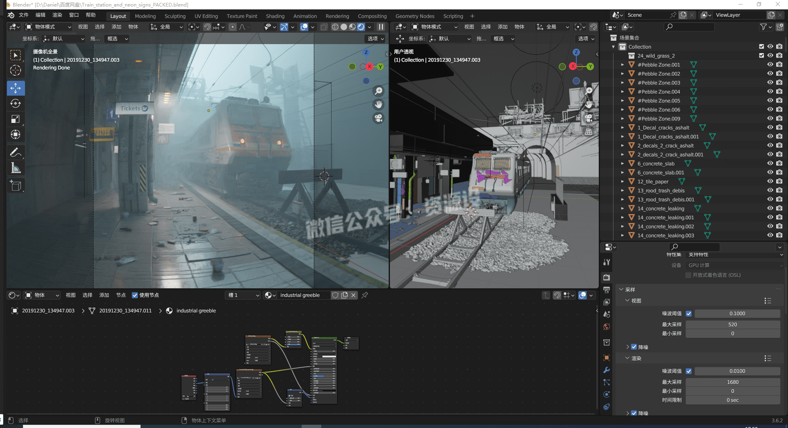Uncheck the Use Nodes checkbox
788x428 pixels.
[135, 295]
